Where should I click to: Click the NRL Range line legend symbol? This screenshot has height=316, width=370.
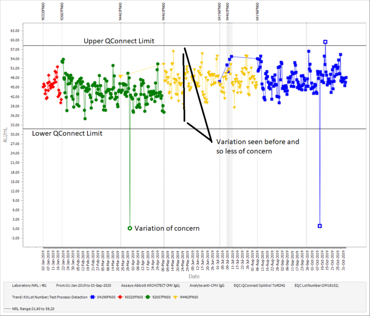click(8, 309)
